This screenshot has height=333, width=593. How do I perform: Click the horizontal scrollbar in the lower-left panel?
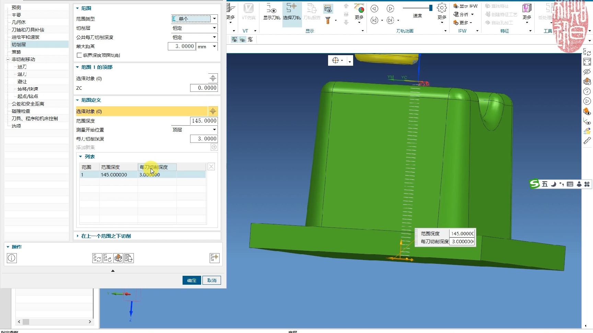coord(54,322)
